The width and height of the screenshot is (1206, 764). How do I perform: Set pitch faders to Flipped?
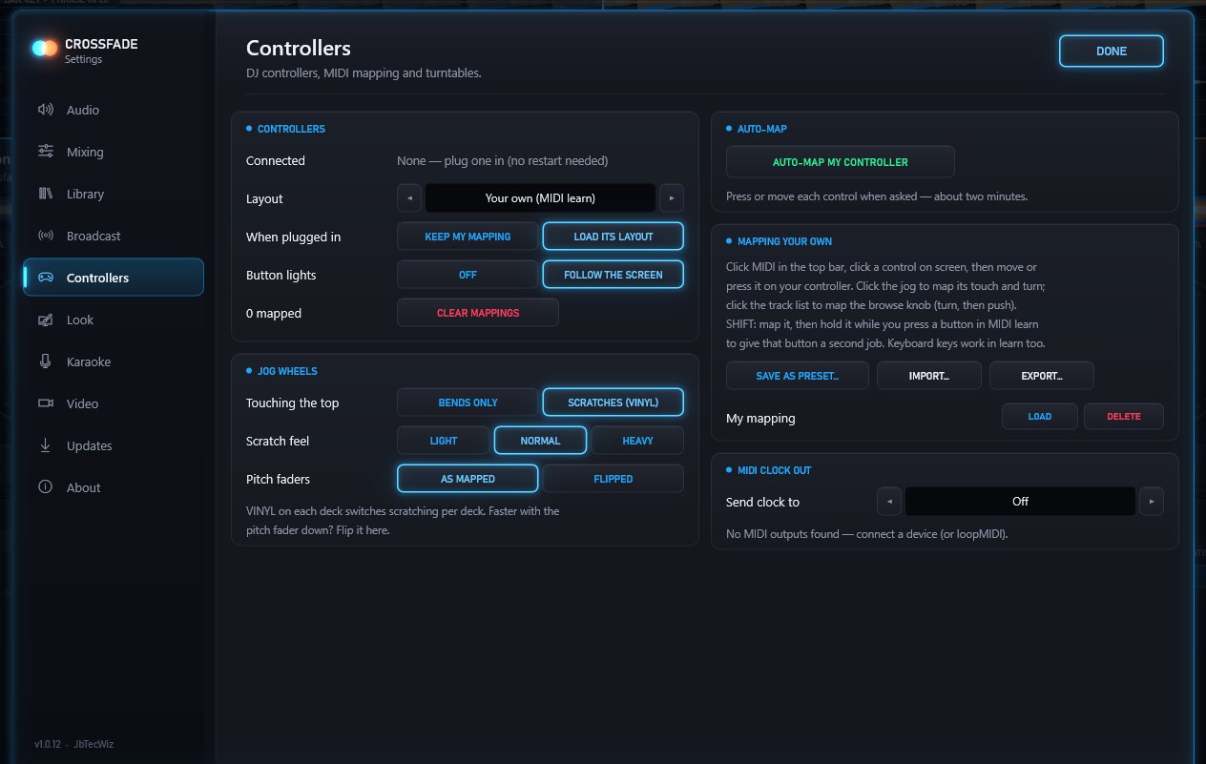(x=613, y=479)
